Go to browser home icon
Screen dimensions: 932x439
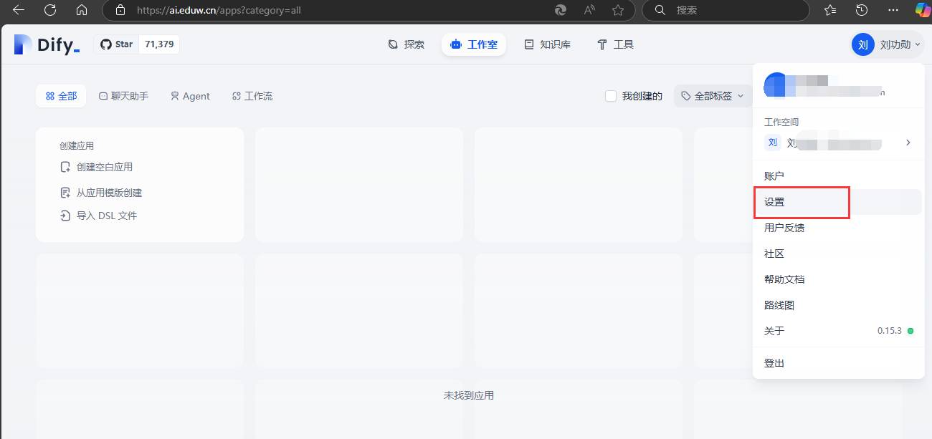(x=82, y=10)
